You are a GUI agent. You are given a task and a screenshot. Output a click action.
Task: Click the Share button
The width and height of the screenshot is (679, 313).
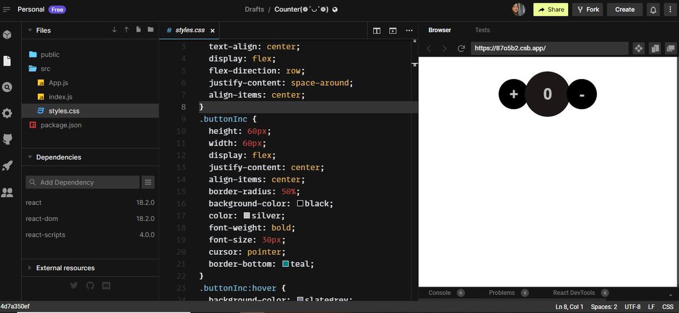(x=551, y=10)
